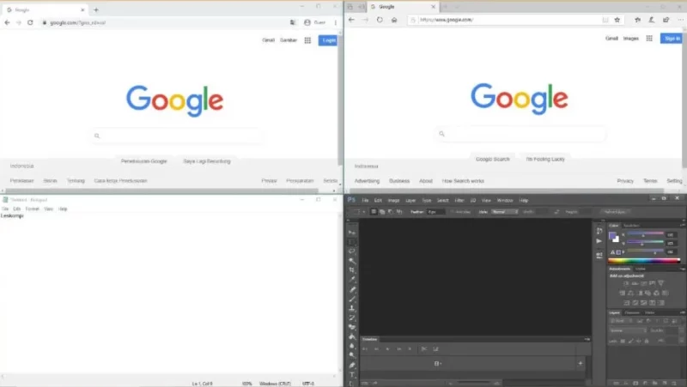Open Google apps grid in Chrome
Image resolution: width=687 pixels, height=387 pixels.
coord(307,40)
